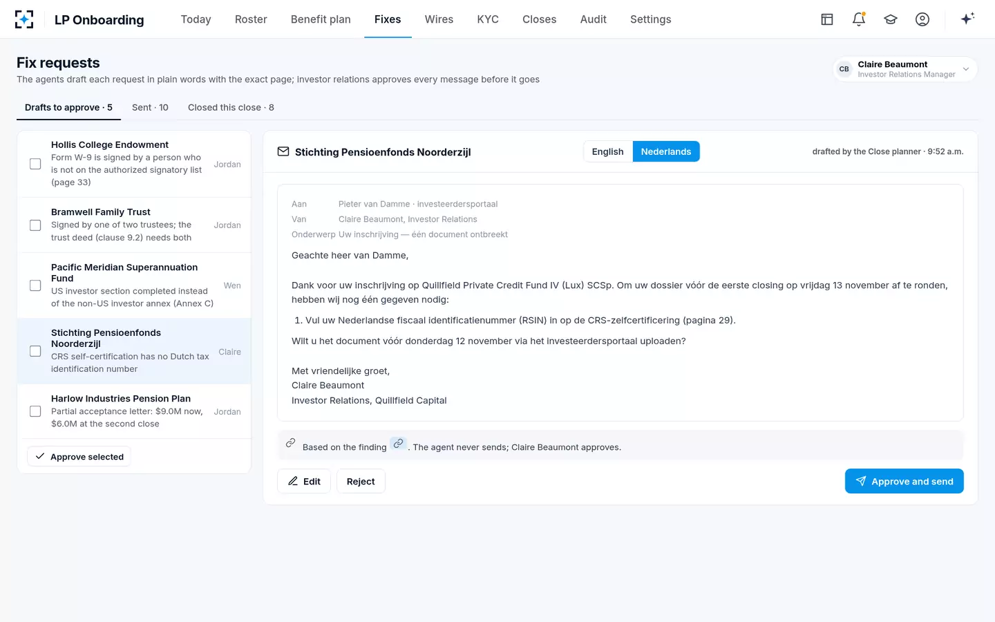Click the Approve selected button

(79, 457)
